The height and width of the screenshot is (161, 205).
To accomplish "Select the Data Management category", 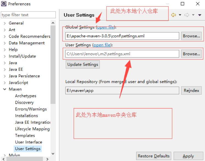I will click(27, 43).
